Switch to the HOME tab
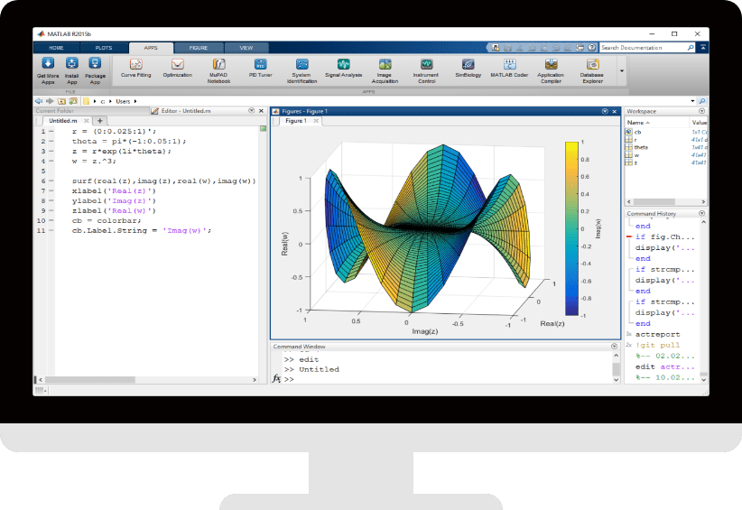This screenshot has height=510, width=742. (x=56, y=48)
